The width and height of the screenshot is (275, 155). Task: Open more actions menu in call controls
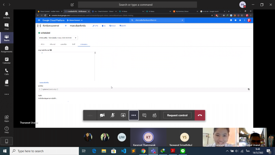pyautogui.click(x=134, y=115)
